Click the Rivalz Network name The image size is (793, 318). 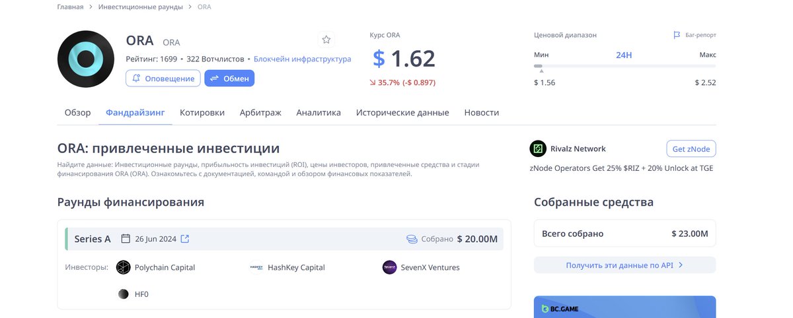578,148
